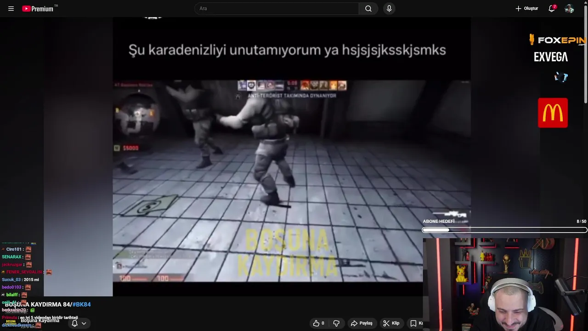This screenshot has width=588, height=331.
Task: Click the 'Şu karadenizliyi unutamıyorum' caption
Action: coord(287,50)
